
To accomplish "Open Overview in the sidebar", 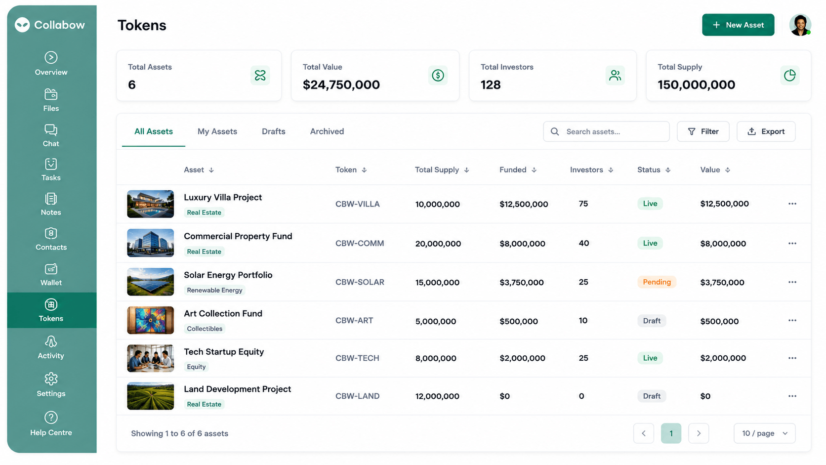I will (x=51, y=64).
